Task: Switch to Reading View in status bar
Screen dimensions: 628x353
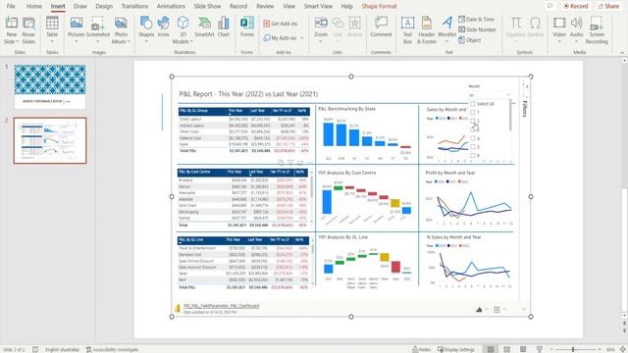Action: (523, 349)
